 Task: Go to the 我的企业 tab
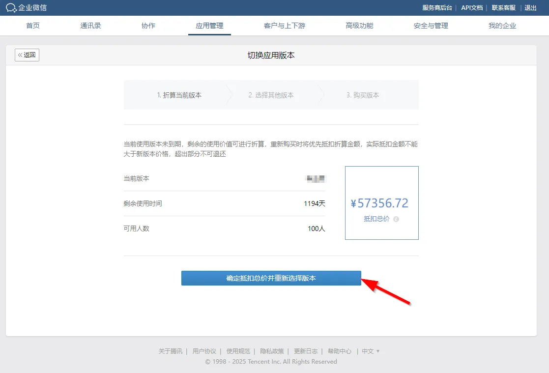tap(502, 26)
